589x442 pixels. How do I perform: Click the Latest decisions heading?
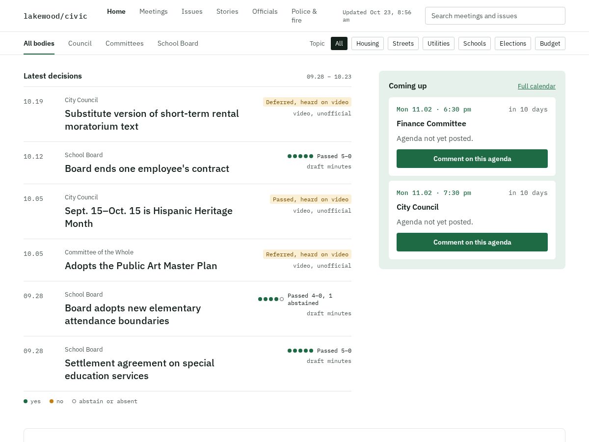coord(53,76)
